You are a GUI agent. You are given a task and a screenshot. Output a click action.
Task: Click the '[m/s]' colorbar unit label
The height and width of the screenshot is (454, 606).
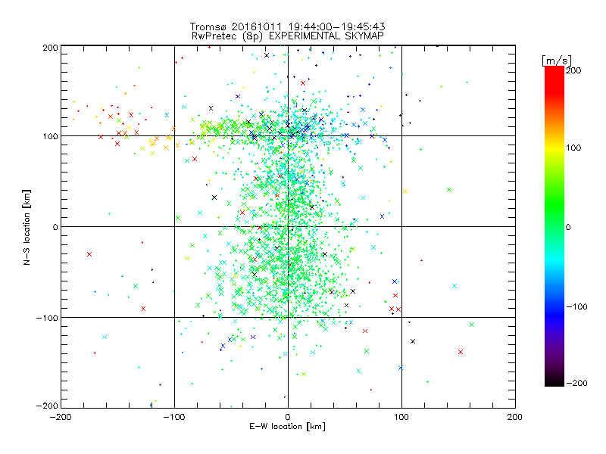(557, 61)
